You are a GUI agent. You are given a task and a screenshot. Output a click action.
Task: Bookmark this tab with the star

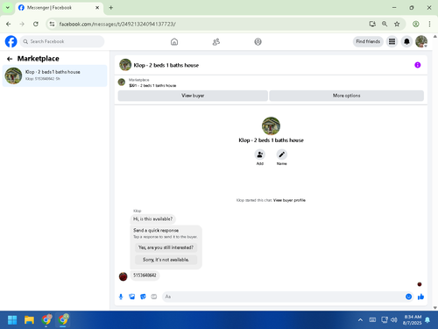pyautogui.click(x=397, y=24)
